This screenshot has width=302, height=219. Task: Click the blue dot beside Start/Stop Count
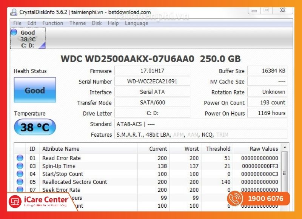point(20,174)
